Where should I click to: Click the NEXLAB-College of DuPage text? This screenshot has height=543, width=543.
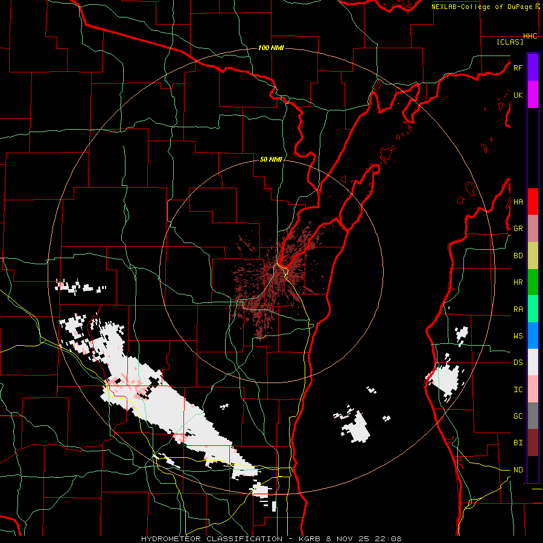[481, 7]
